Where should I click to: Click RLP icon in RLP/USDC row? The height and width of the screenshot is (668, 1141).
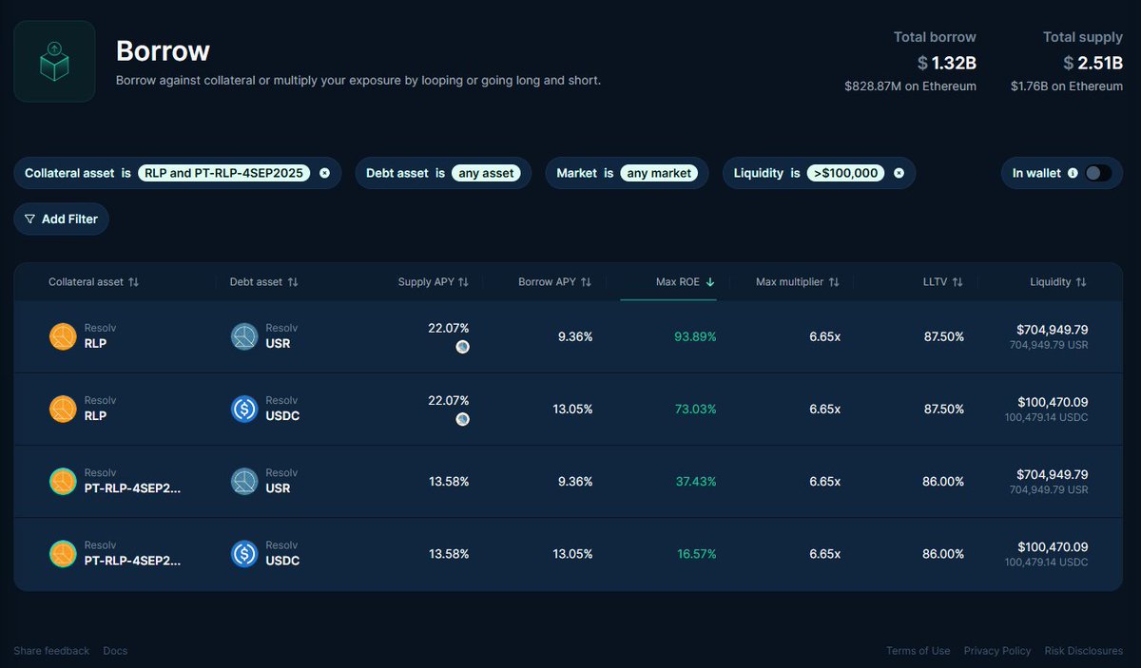coord(63,409)
